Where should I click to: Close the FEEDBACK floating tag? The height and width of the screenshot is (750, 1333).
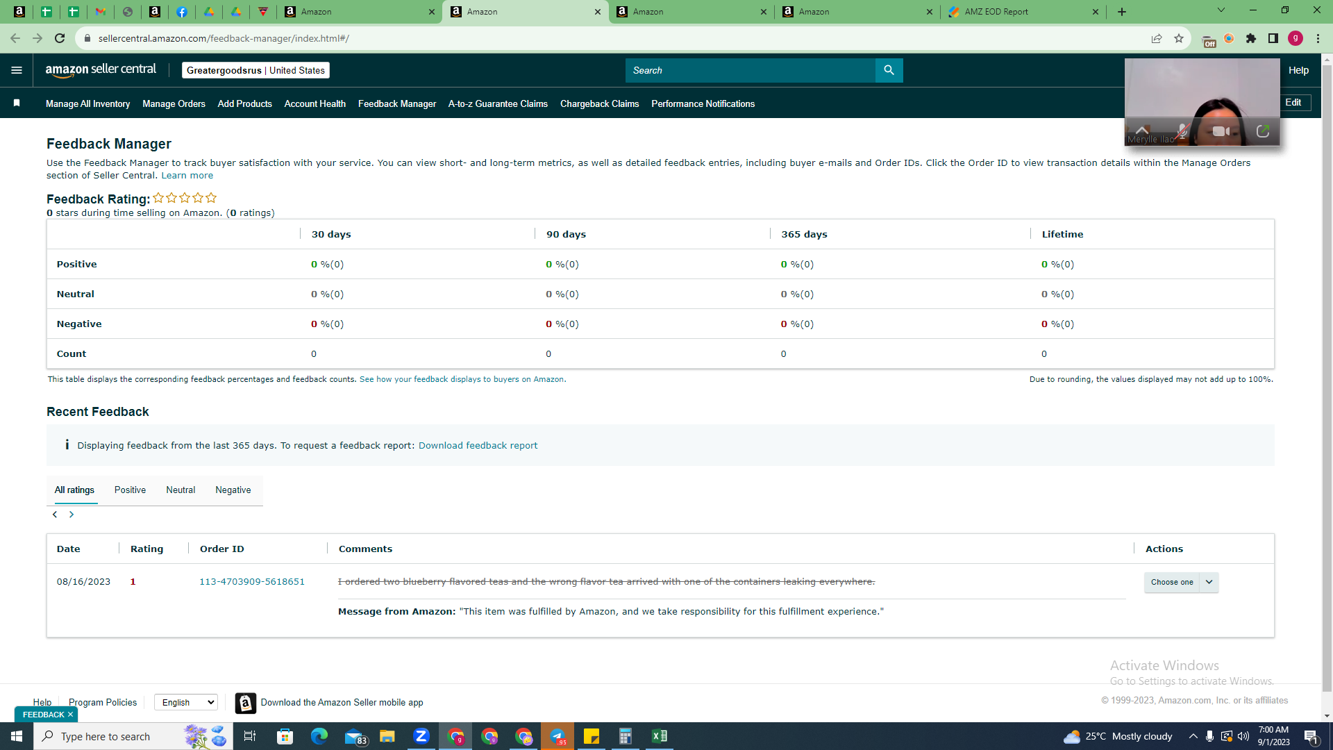click(x=70, y=714)
